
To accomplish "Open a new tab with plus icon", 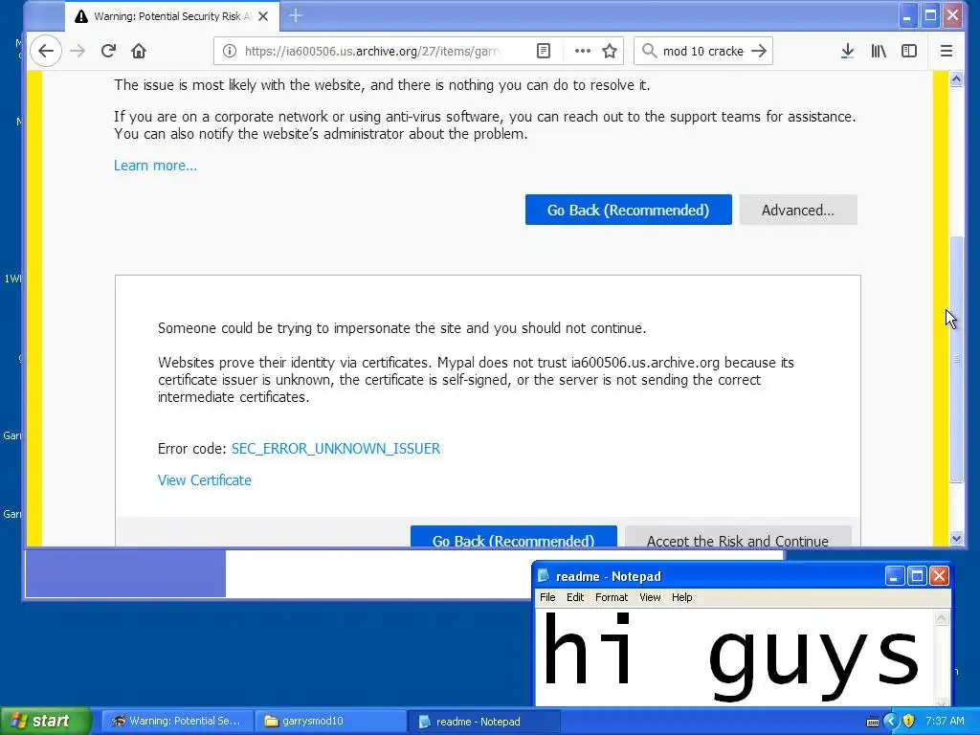I will tap(296, 16).
